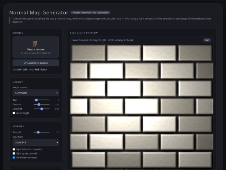Click the Move the pointer hint text
Image resolution: width=226 pixels, height=170 pixels.
tap(103, 40)
